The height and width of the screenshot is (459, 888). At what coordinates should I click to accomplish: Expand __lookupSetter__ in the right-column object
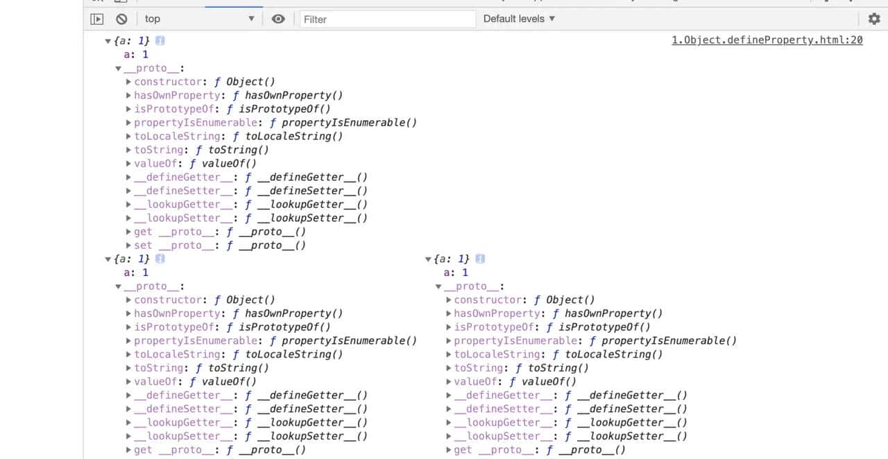coord(449,436)
